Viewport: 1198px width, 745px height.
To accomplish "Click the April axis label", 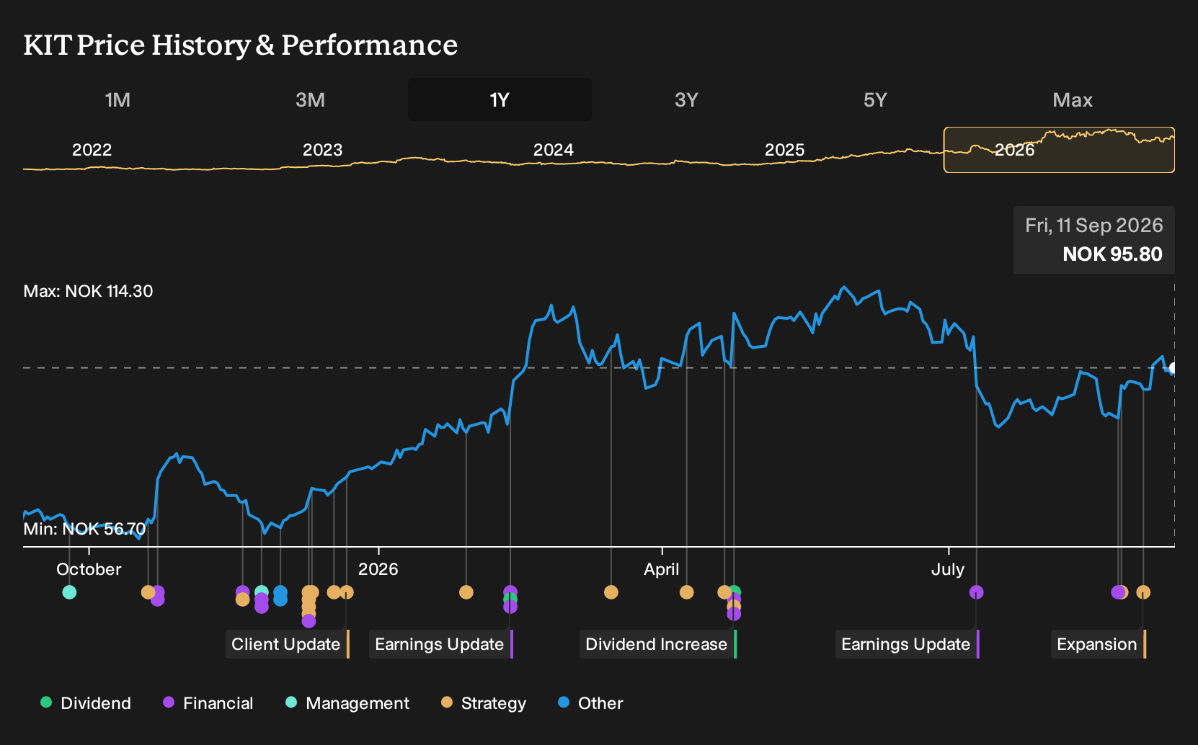I will (662, 569).
